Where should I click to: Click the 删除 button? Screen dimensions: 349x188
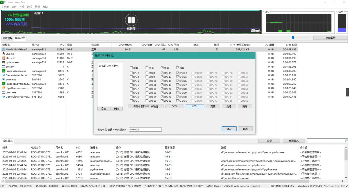[x=116, y=108]
